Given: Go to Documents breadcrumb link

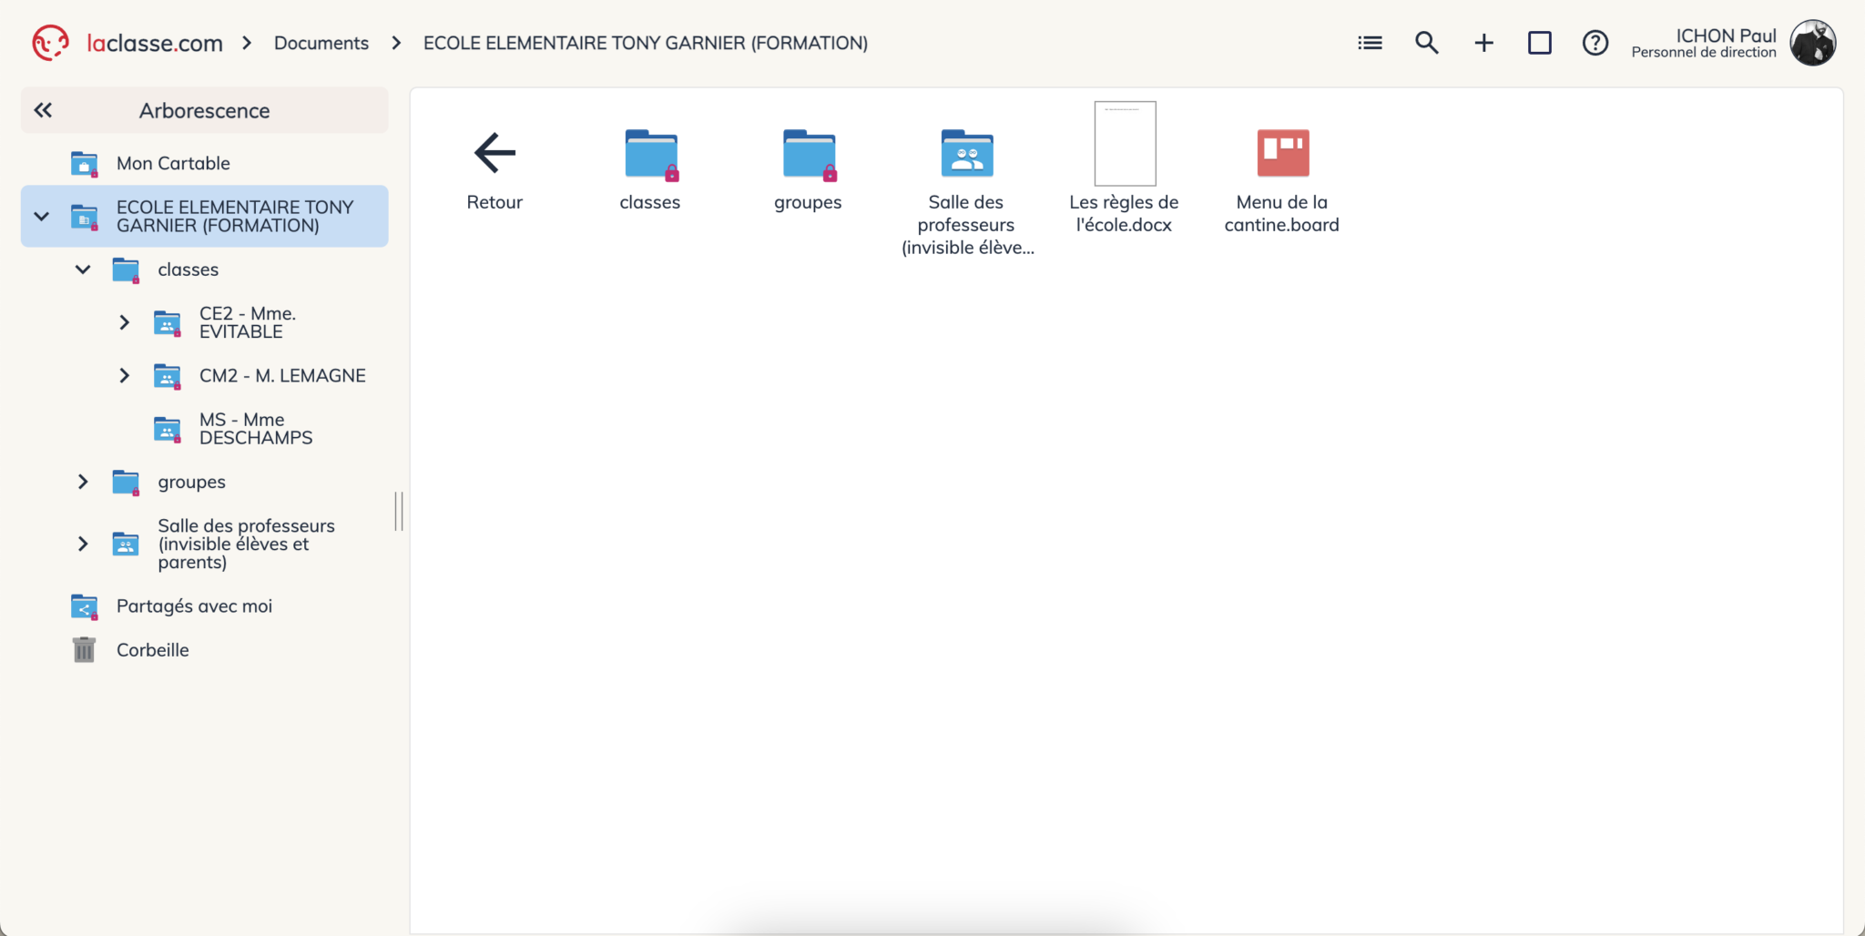Looking at the screenshot, I should click(x=321, y=43).
